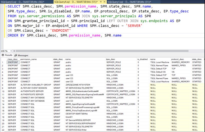This screenshot has width=205, height=132.
Task: Click the NT Service\MSSQLSERVER cell
Action: point(85,120)
